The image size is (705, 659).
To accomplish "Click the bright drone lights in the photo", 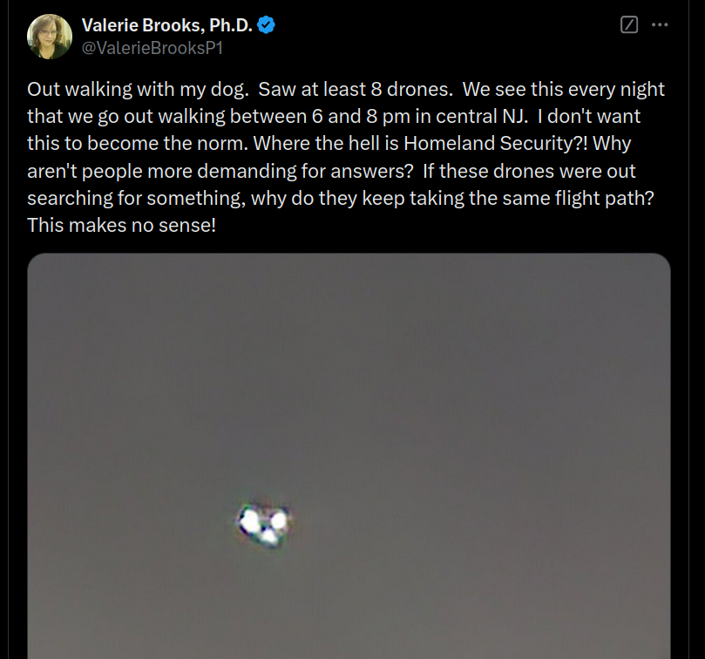I will (x=264, y=526).
